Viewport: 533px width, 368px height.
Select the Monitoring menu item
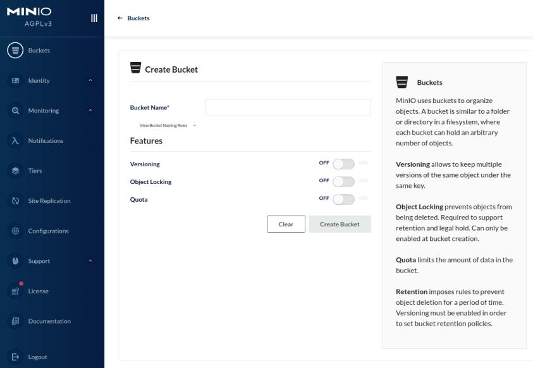(44, 111)
